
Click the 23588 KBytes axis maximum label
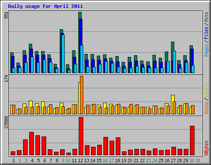tap(6, 123)
